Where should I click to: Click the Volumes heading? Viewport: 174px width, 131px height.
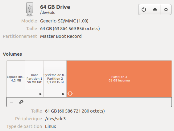12,54
